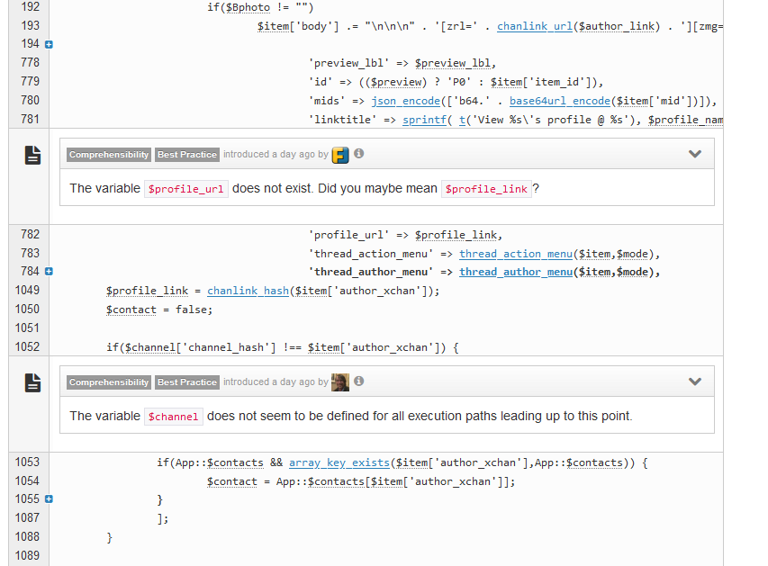Expand hidden lines after line 194
This screenshot has width=768, height=566.
(49, 44)
